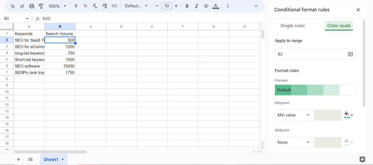Open the Midpoint 'None' dropdown

[x=293, y=142]
